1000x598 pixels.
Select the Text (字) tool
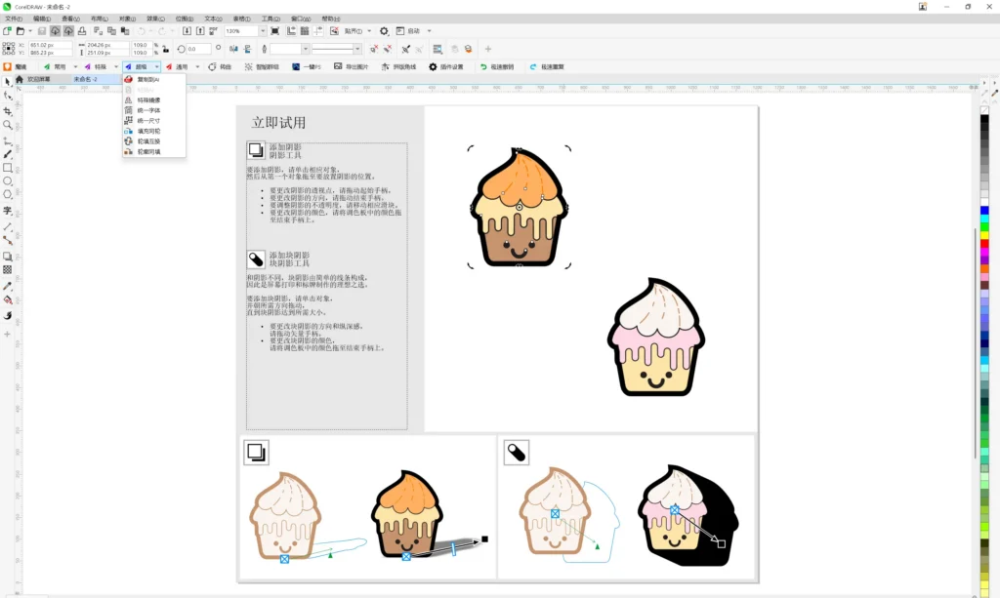click(x=8, y=211)
